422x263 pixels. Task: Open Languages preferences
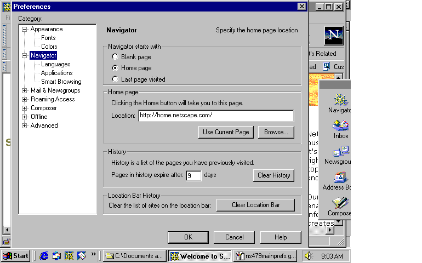coord(55,64)
